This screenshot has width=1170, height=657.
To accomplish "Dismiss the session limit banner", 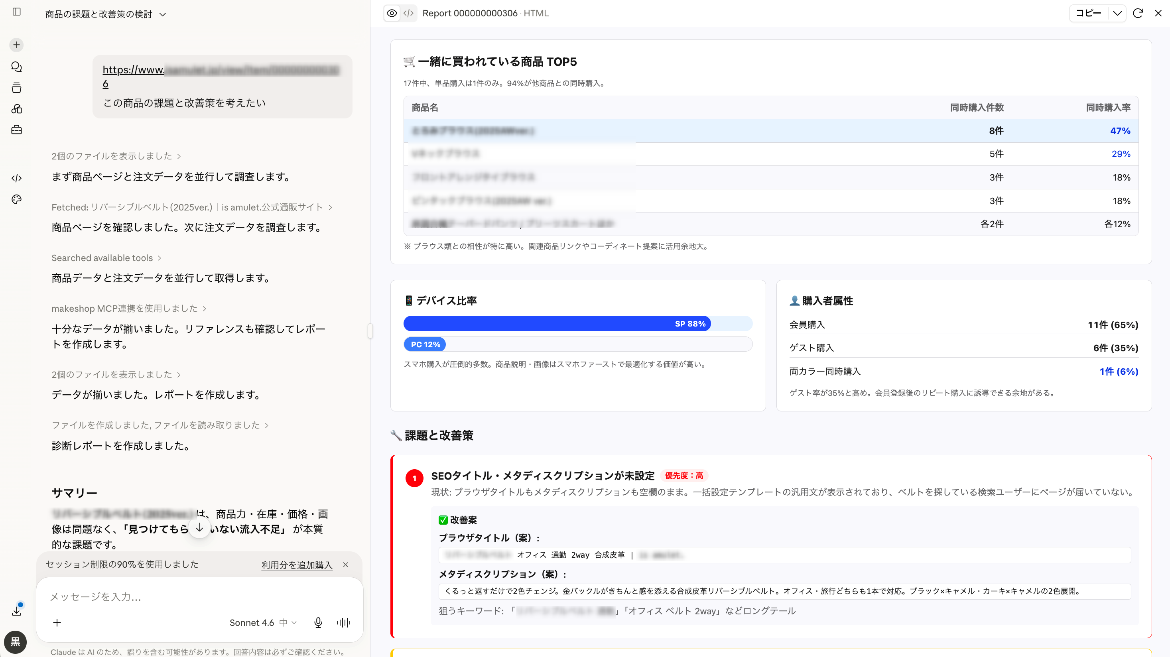I will click(346, 565).
